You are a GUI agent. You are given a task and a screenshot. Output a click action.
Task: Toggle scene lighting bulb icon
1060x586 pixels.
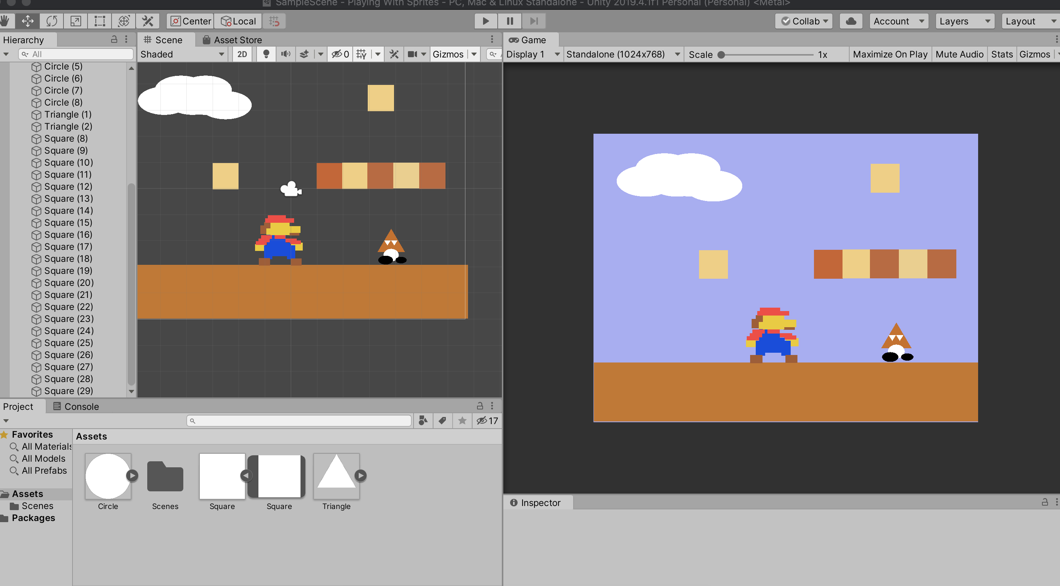[x=266, y=54]
